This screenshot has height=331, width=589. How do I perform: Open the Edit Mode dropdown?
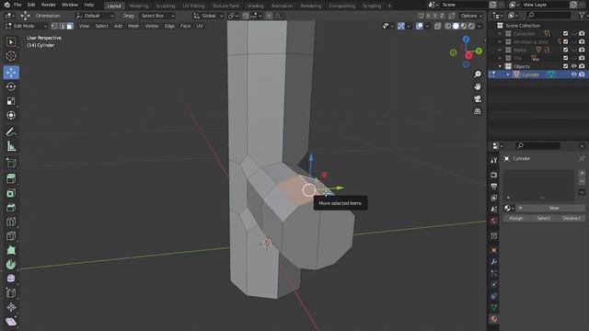pos(26,26)
